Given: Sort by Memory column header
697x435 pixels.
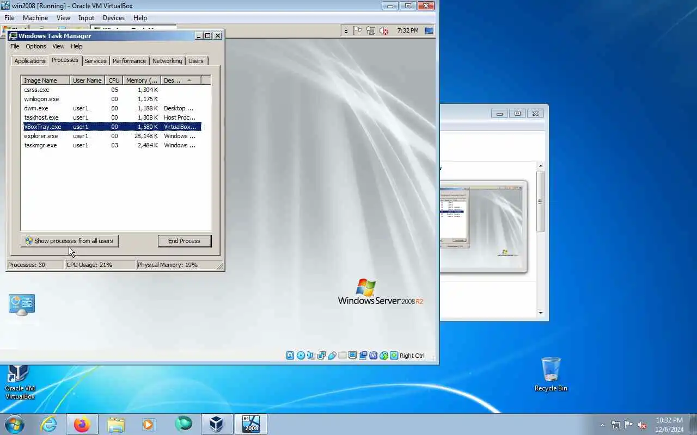Looking at the screenshot, I should (142, 80).
